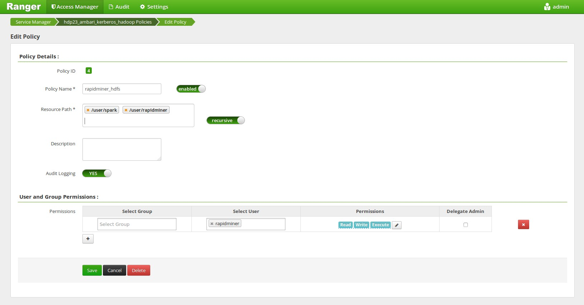
Task: Remove the /user/rapidminer resource path tag
Action: pos(126,110)
